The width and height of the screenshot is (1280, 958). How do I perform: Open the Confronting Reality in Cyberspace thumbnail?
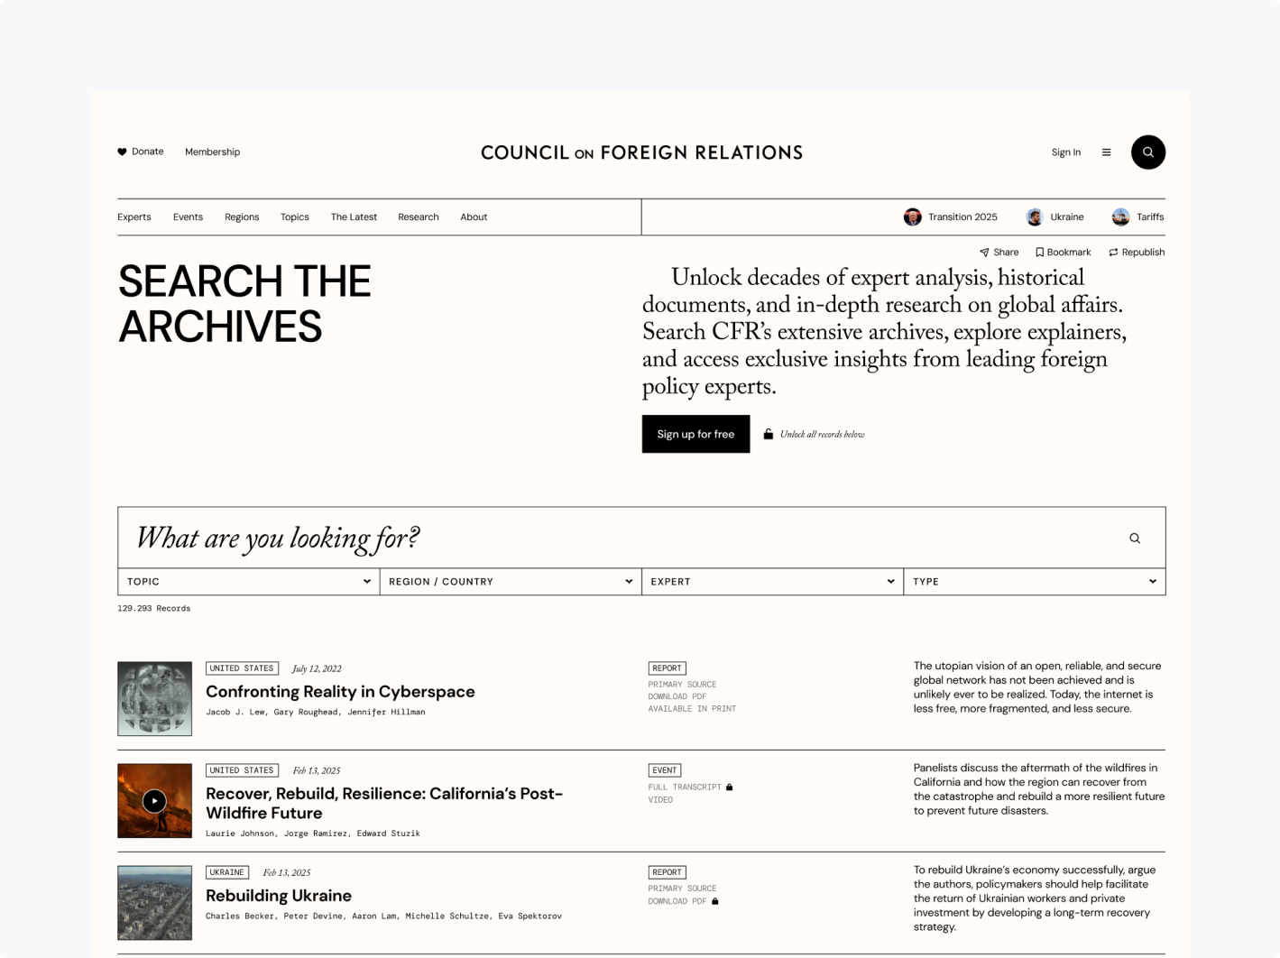click(154, 699)
